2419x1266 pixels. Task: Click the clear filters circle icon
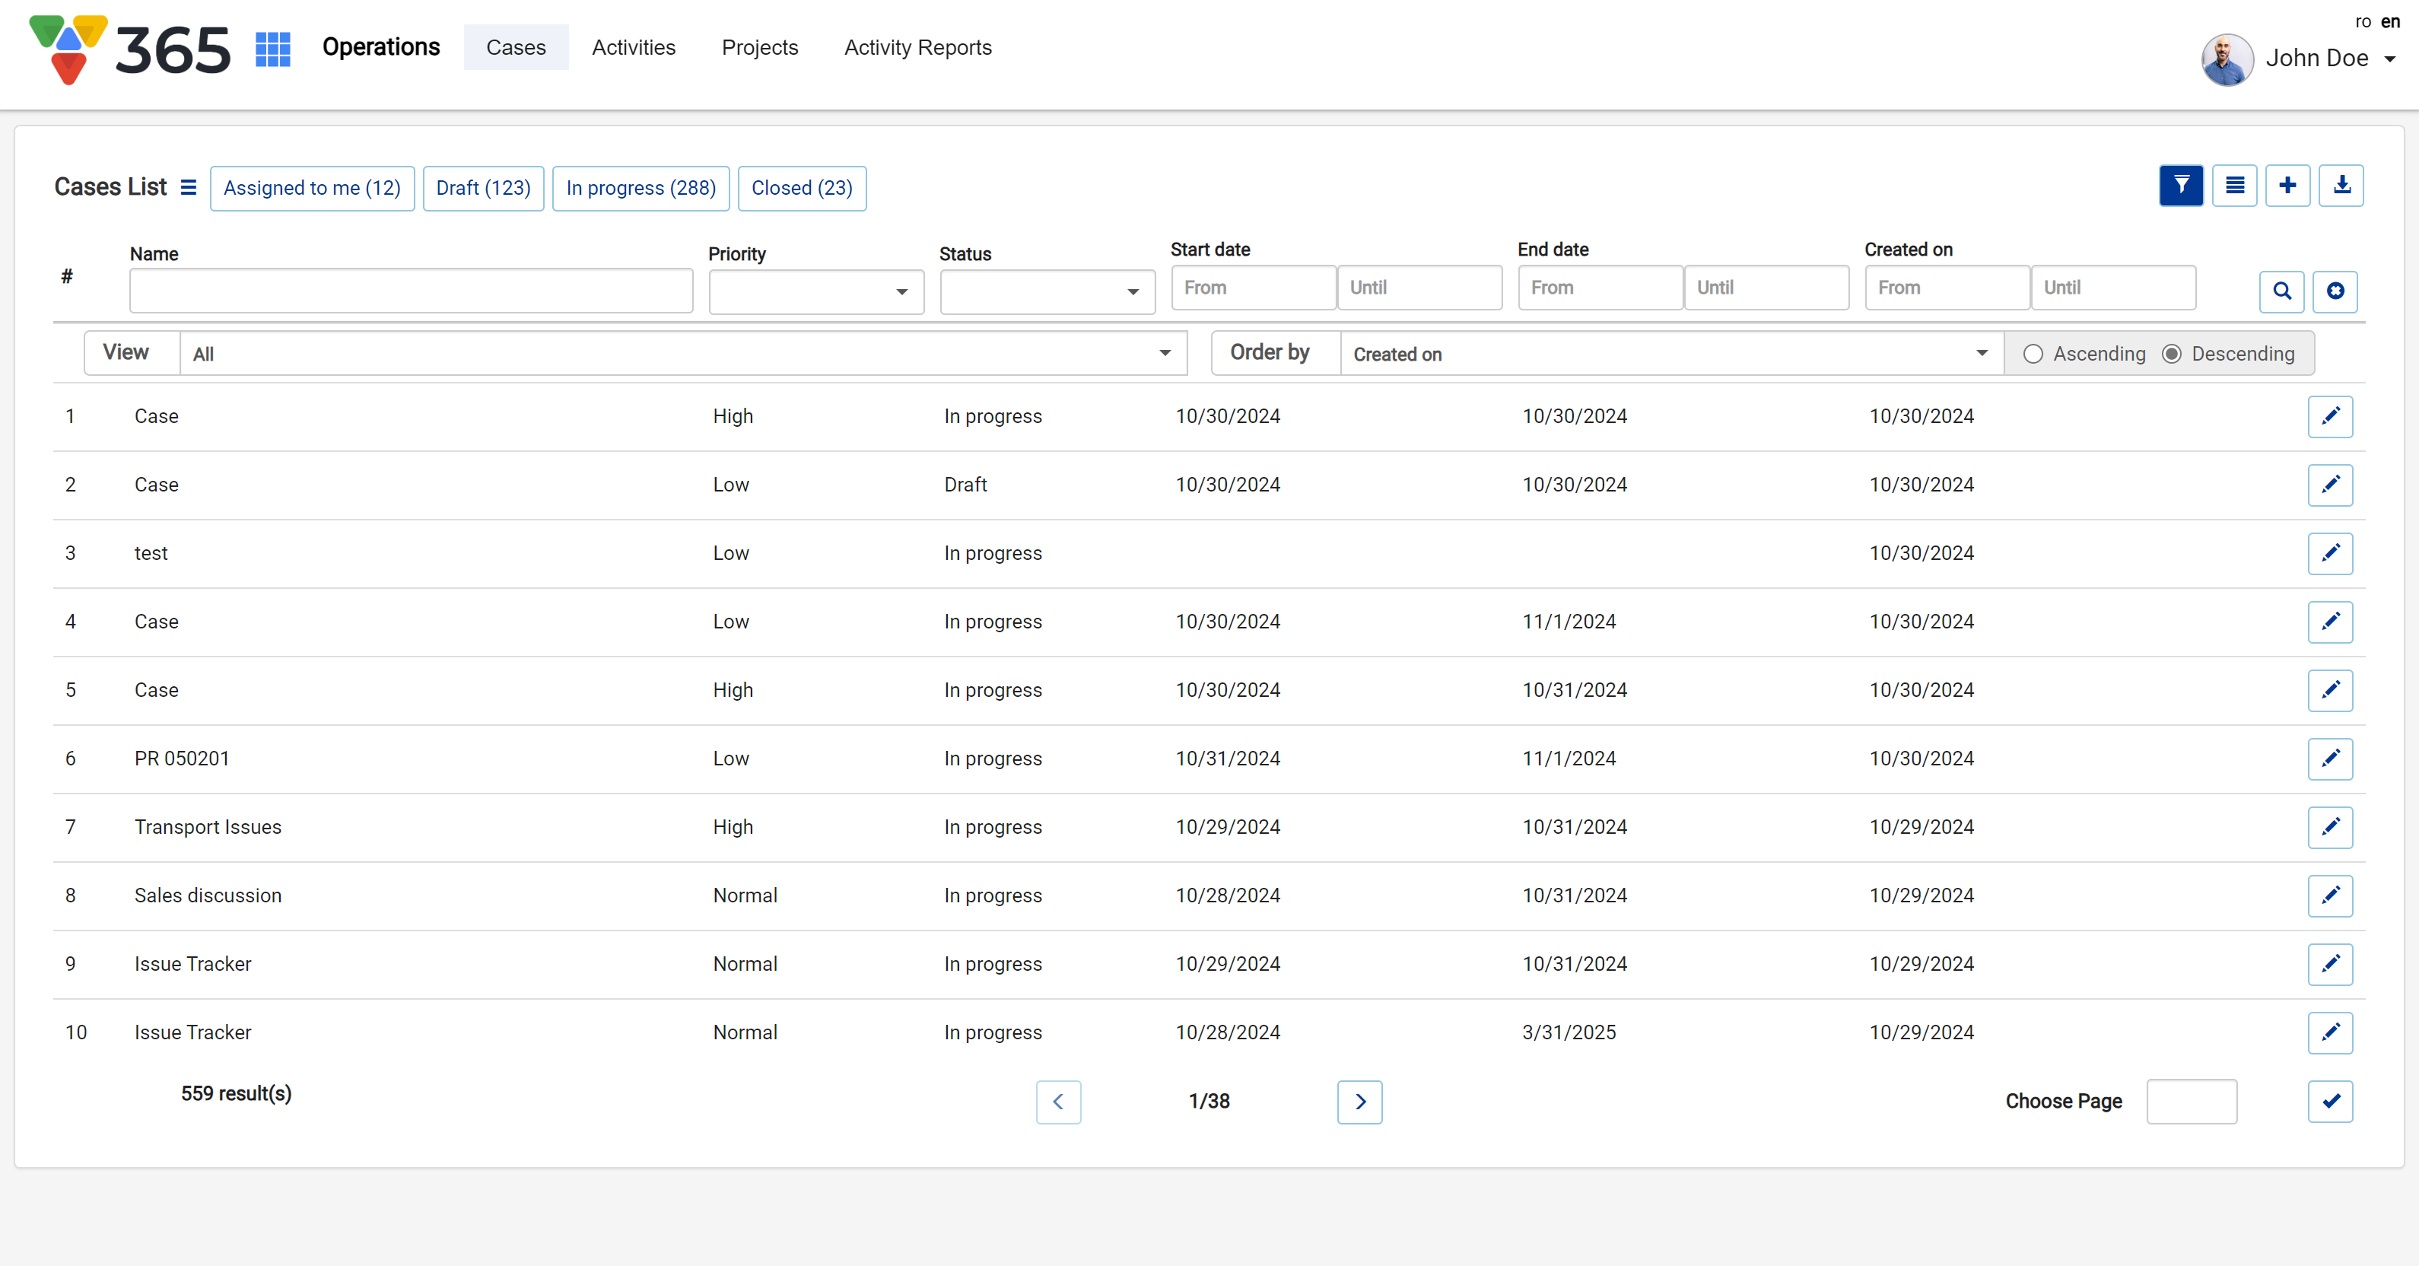(x=2335, y=291)
